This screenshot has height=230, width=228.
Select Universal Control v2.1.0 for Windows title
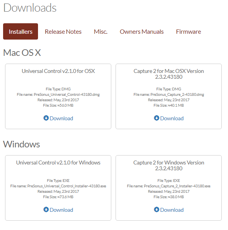coord(58,163)
